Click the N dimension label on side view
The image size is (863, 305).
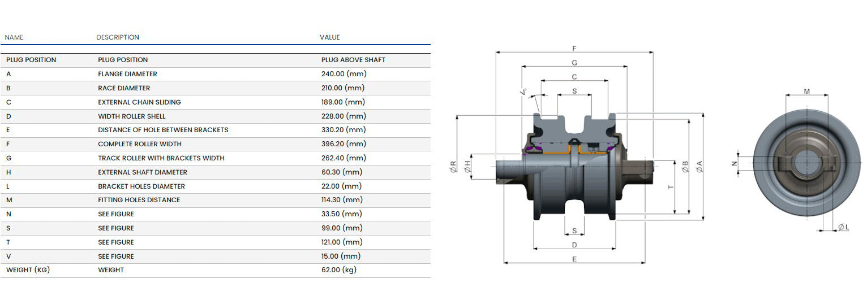pyautogui.click(x=734, y=163)
